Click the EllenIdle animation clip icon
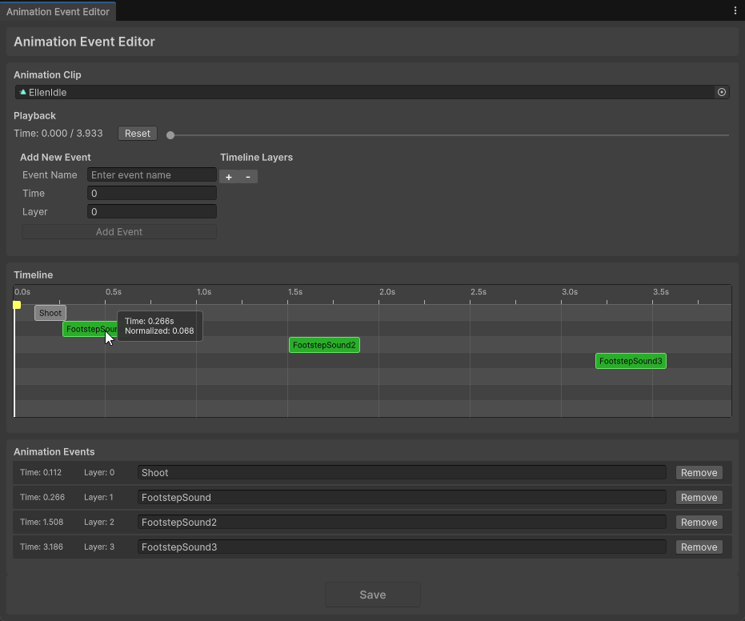 tap(22, 92)
